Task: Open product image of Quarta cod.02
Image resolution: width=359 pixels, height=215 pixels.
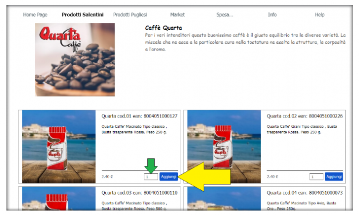Action: pyautogui.click(x=224, y=147)
